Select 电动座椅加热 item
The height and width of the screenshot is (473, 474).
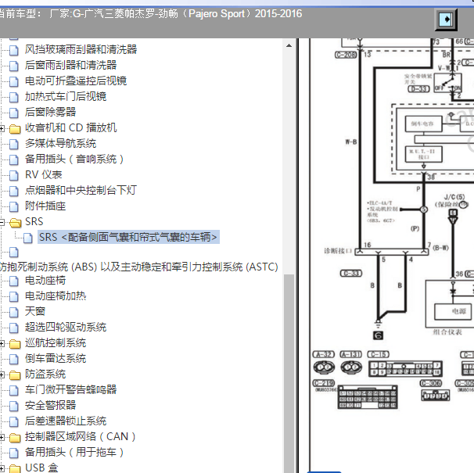(x=56, y=296)
